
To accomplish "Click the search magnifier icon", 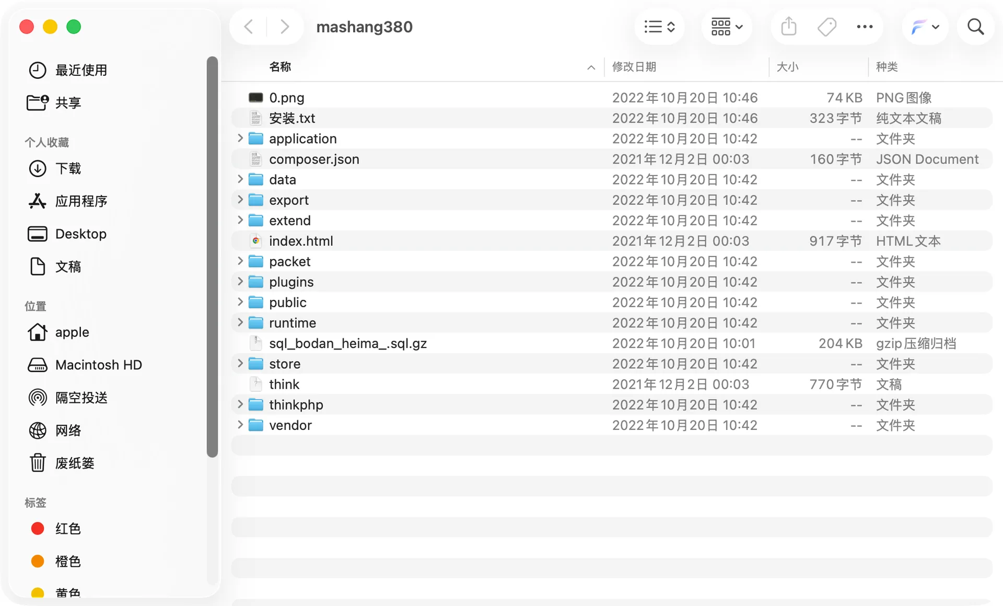I will (975, 27).
